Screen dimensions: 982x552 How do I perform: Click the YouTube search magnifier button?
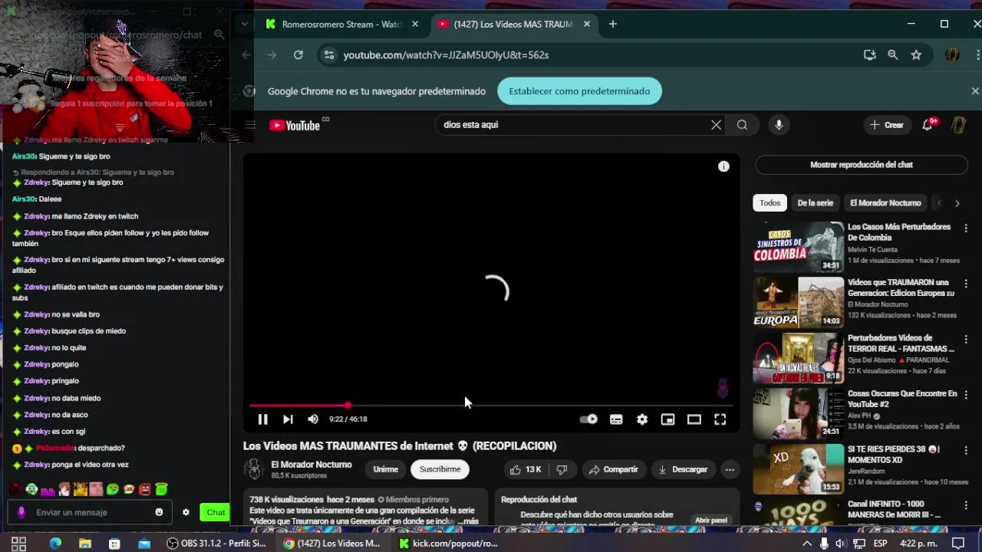[x=742, y=125]
